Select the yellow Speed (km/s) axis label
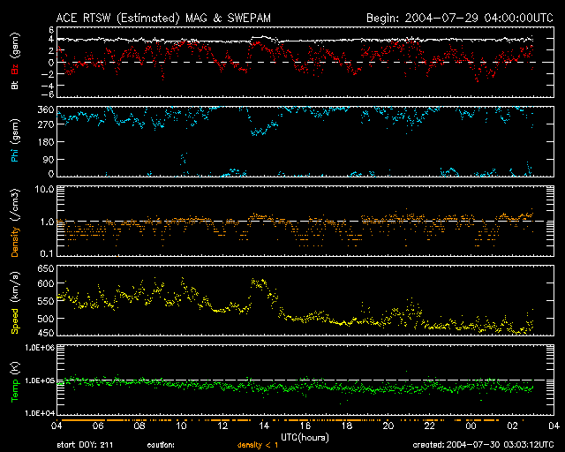The image size is (565, 452). [14, 301]
